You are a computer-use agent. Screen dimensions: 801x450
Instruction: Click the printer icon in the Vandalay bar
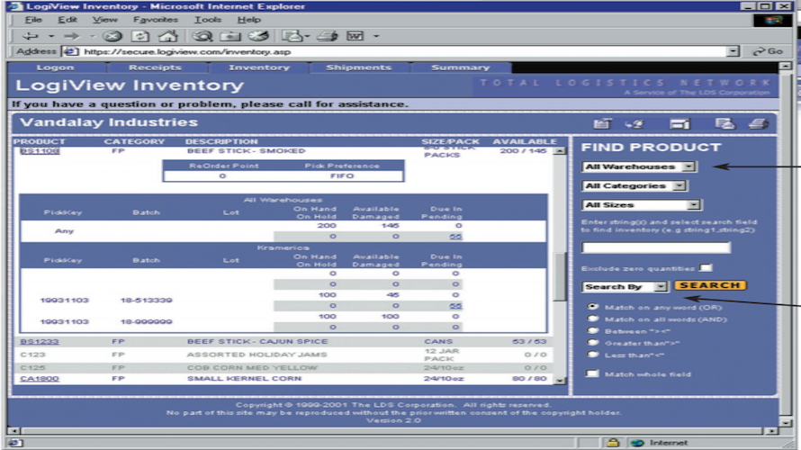click(x=759, y=123)
